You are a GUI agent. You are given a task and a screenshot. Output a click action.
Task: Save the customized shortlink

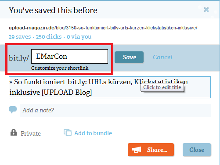[129, 57]
